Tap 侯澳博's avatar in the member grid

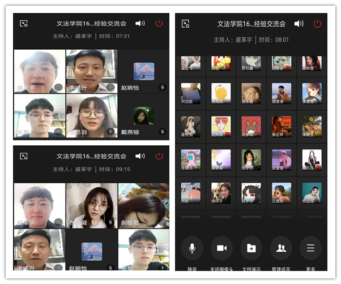tap(282, 93)
